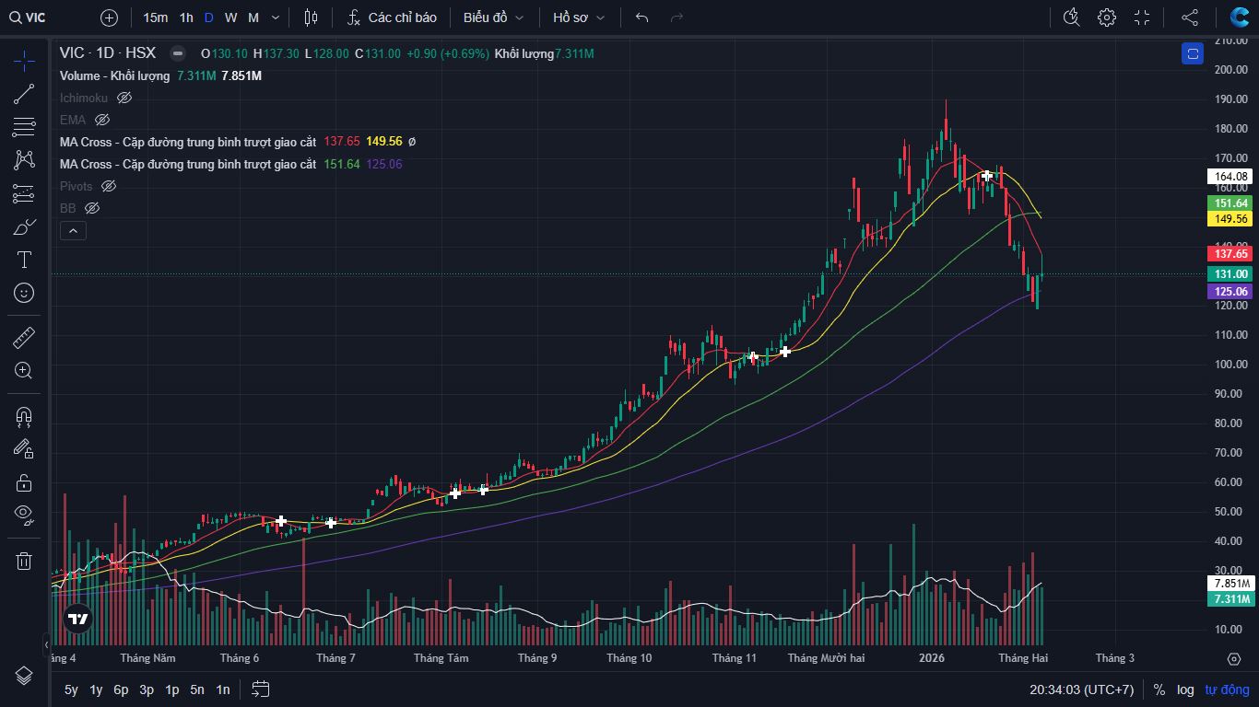Open the forecasting and position tool

pos(24,193)
